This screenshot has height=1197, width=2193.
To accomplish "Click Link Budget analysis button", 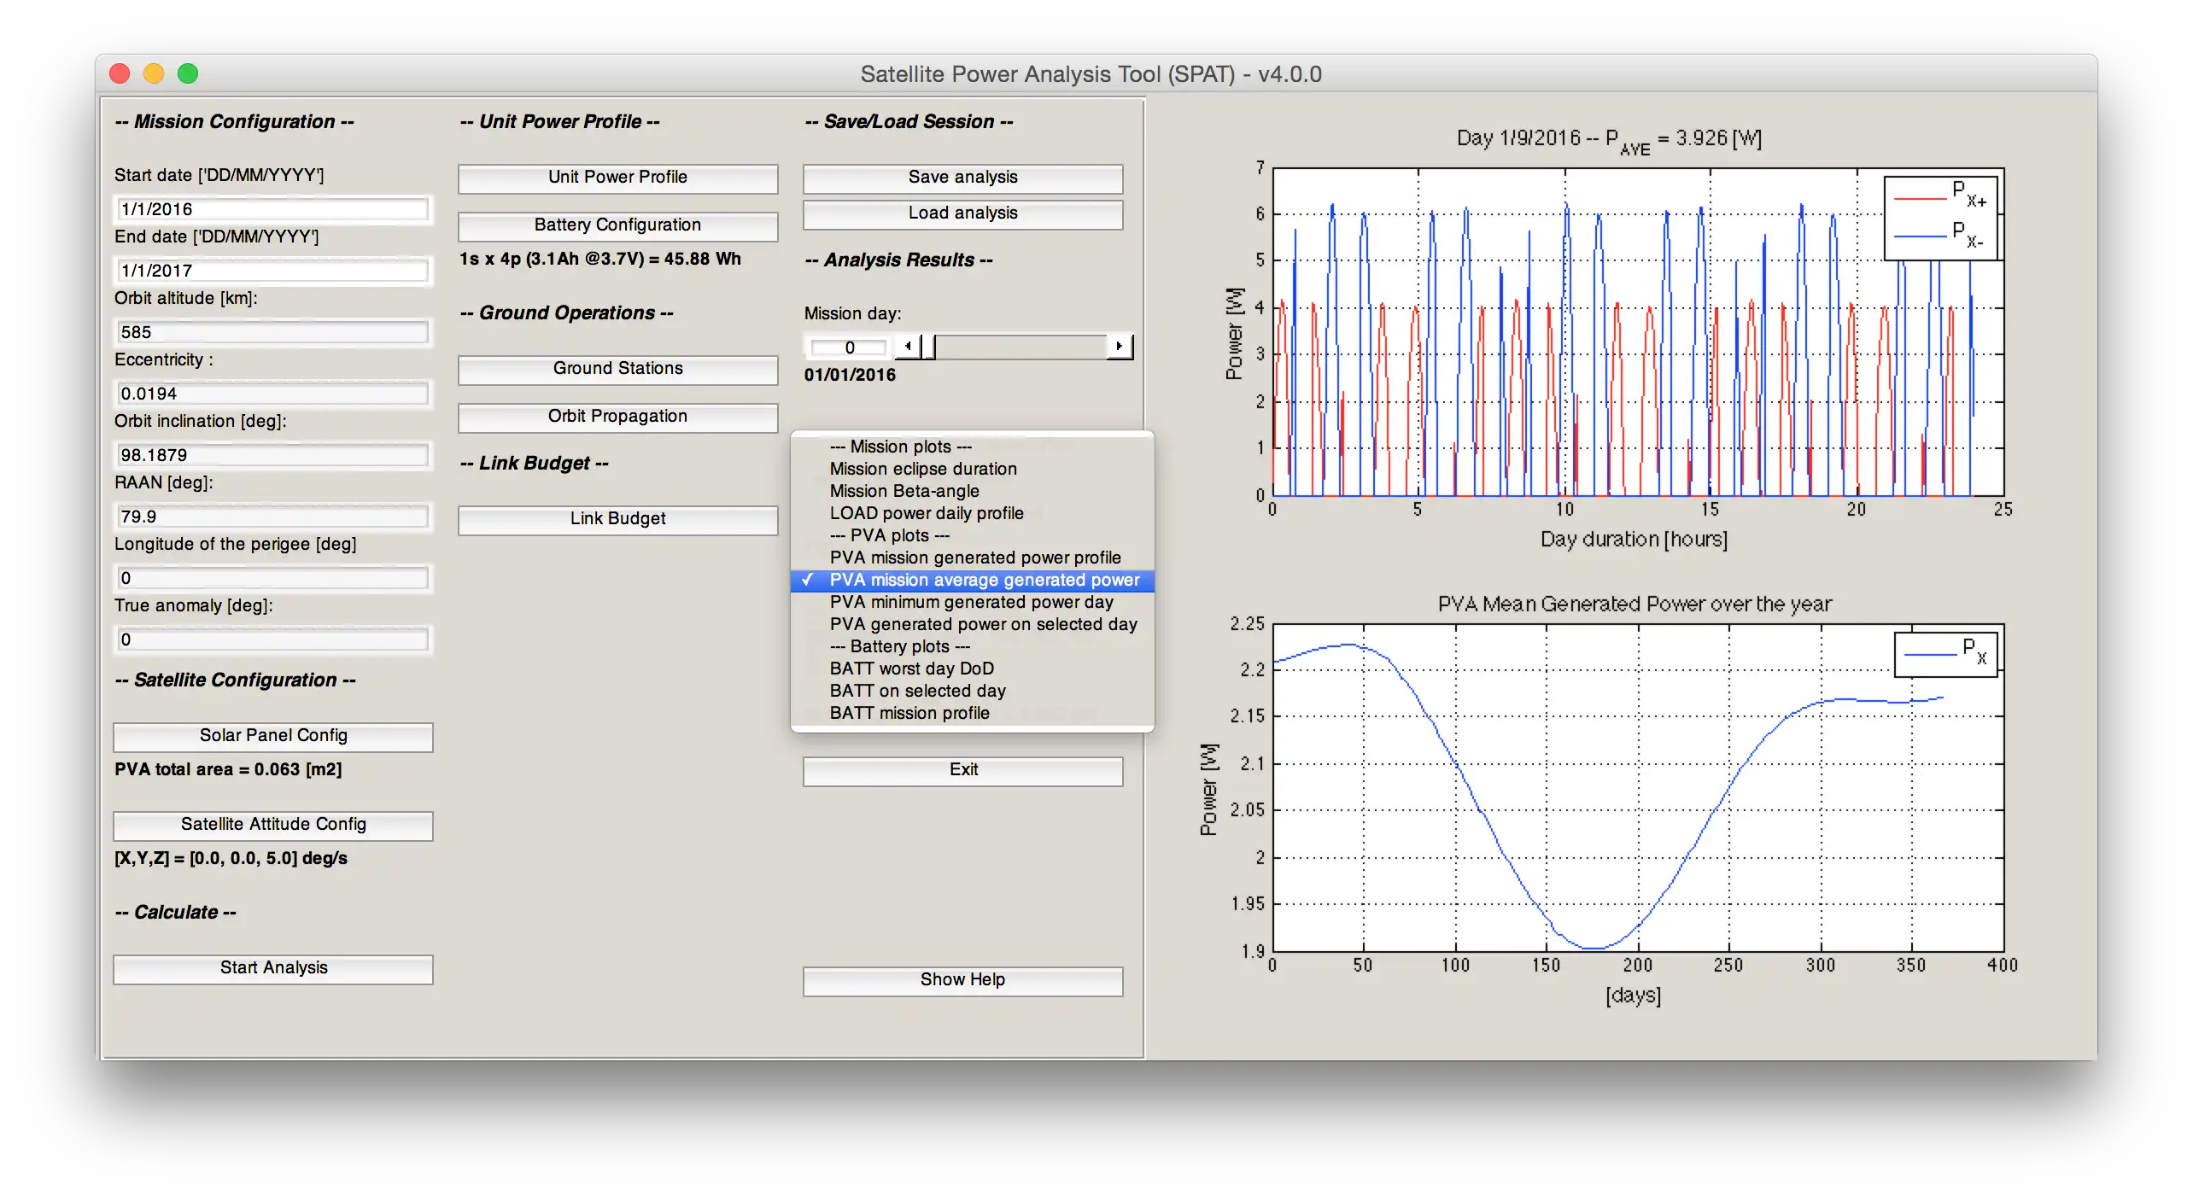I will pyautogui.click(x=617, y=517).
